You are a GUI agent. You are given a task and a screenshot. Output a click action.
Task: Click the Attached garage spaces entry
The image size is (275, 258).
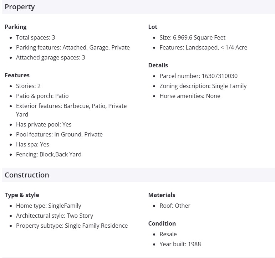[x=50, y=57]
